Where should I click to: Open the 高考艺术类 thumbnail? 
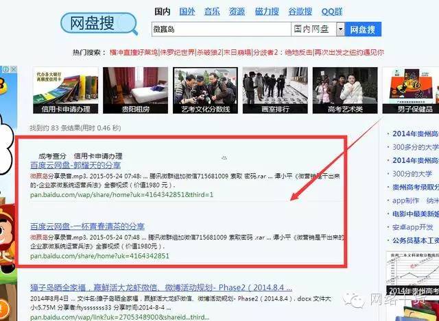click(x=345, y=90)
